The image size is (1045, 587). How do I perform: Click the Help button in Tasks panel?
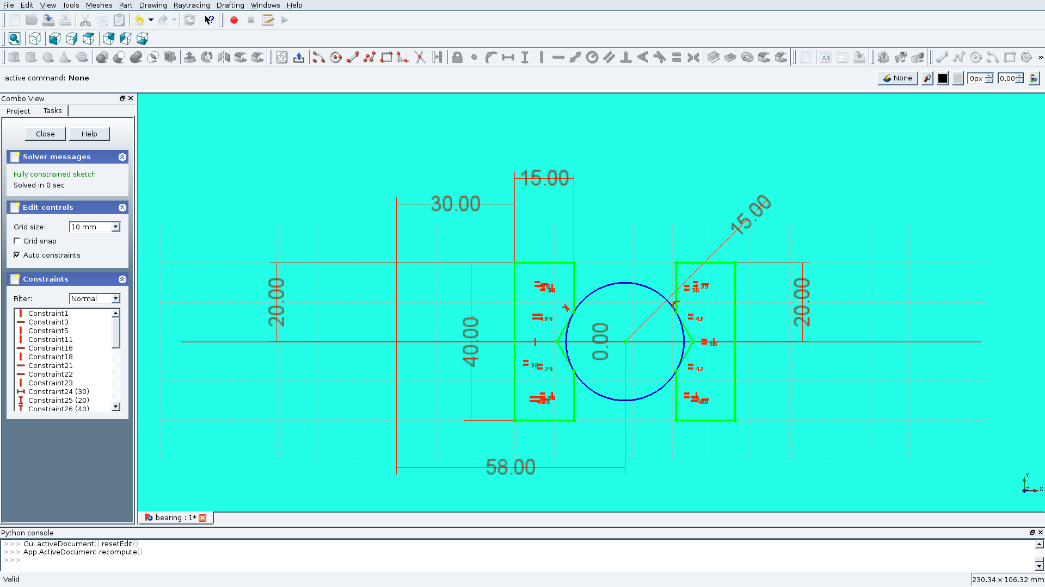(89, 133)
